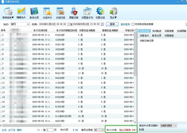Viewport: 187px width, 133px height.
Task: Open 设置显示列 column settings icon
Action: 87,12
